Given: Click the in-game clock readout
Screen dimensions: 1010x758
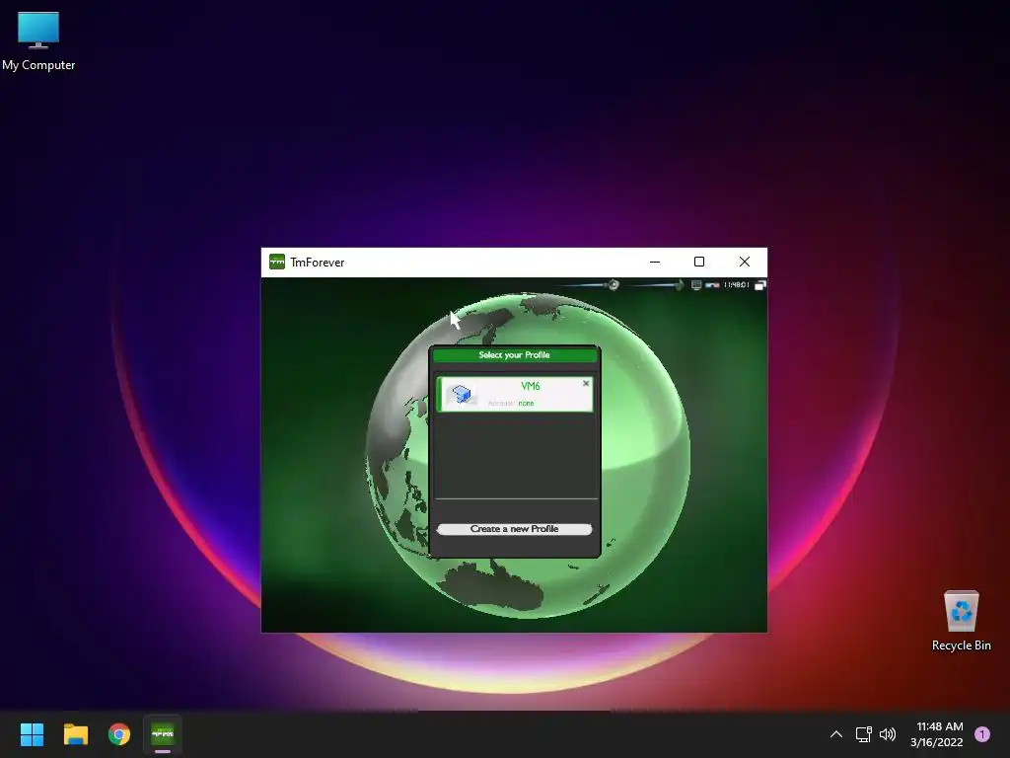Looking at the screenshot, I should [x=736, y=285].
